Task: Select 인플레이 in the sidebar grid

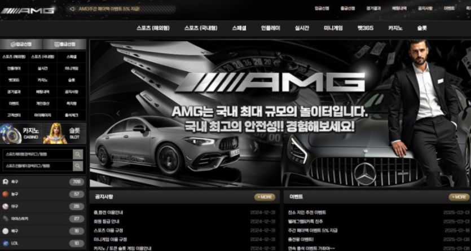Action: [14, 68]
